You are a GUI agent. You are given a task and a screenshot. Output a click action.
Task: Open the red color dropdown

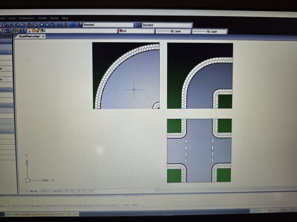[x=136, y=31]
